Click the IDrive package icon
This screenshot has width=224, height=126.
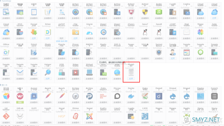click(75, 116)
